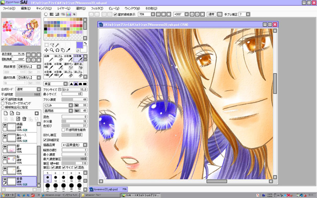Select the lasso selection tool
Viewport: 317px width, 198px height.
point(52,44)
